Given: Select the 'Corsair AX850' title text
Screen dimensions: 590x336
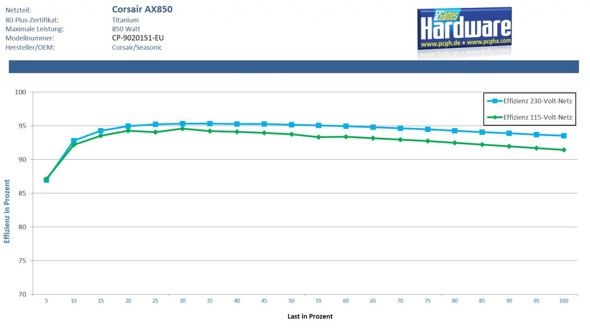Looking at the screenshot, I should coord(142,9).
